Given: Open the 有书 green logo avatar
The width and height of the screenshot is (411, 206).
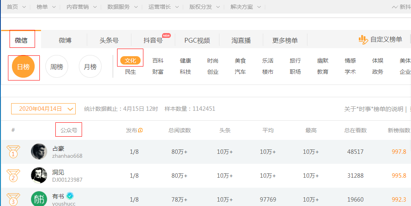Looking at the screenshot, I should click(x=39, y=199).
